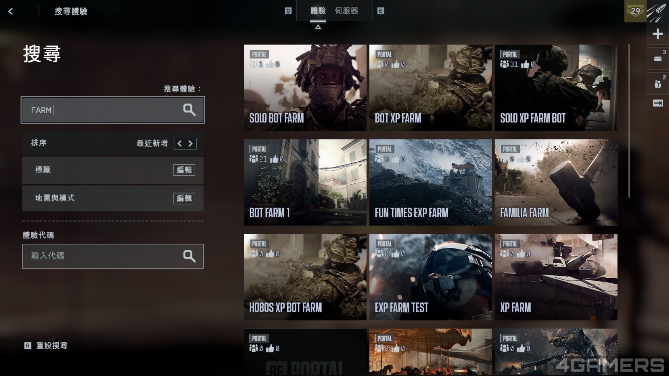The width and height of the screenshot is (669, 376).
Task: Click 編輯 button for 地圖與模式
Action: 184,198
